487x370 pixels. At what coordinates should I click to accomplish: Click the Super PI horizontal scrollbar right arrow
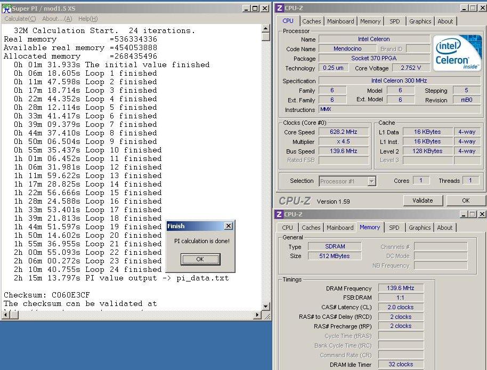click(x=257, y=315)
